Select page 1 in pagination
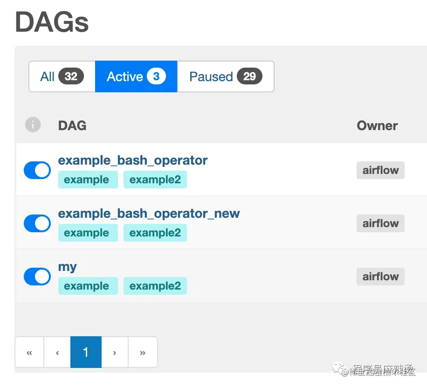The width and height of the screenshot is (427, 388). pyautogui.click(x=86, y=352)
